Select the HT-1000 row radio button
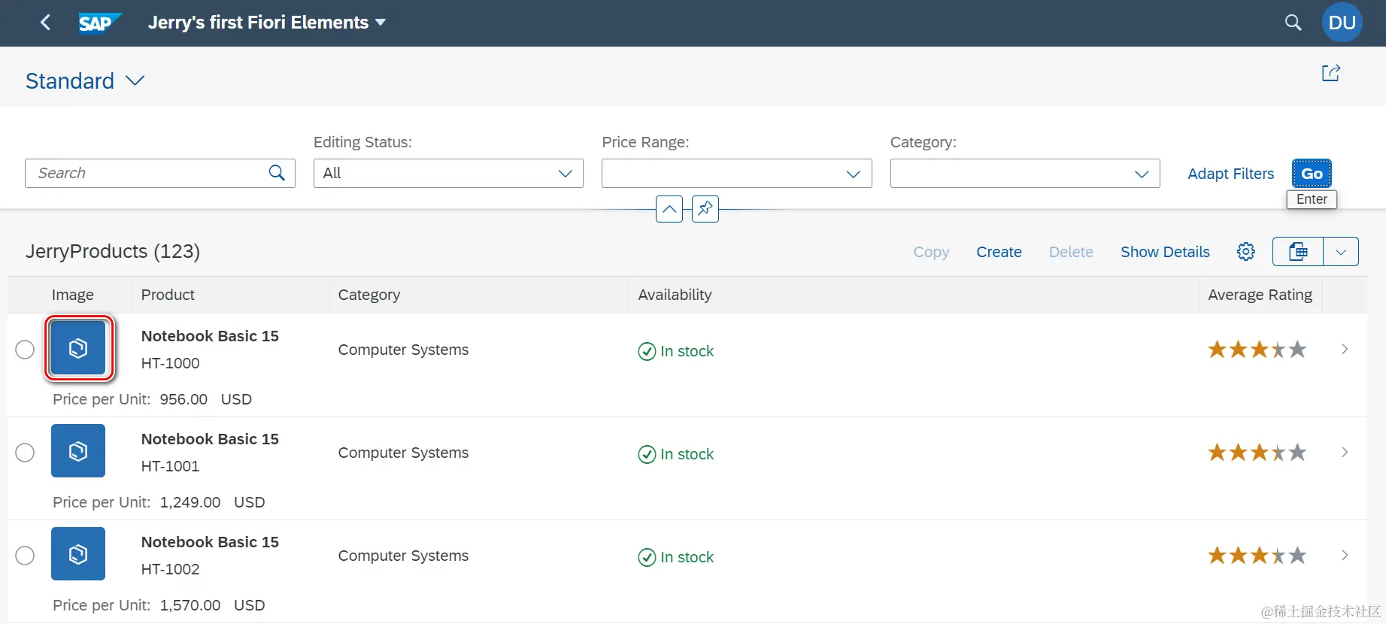The image size is (1386, 624). pos(25,350)
